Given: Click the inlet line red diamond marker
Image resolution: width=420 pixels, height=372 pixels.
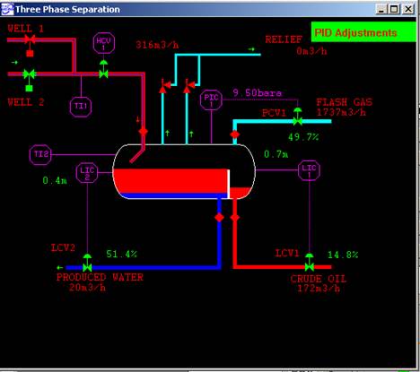Looking at the screenshot, I should 144,131.
